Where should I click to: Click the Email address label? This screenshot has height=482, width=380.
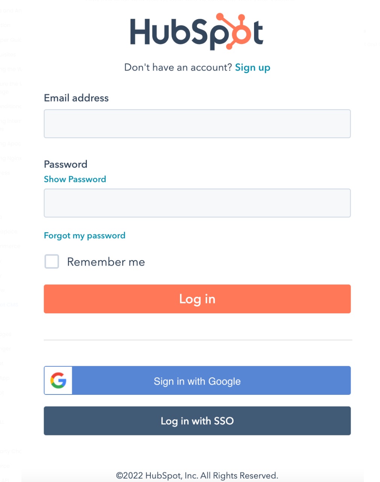click(76, 98)
